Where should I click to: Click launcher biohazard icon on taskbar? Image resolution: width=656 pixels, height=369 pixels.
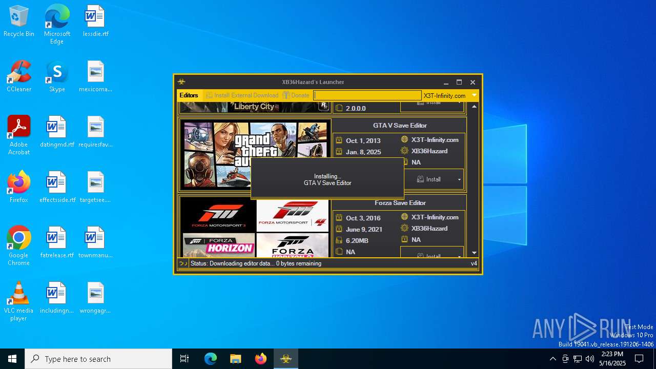(x=286, y=359)
